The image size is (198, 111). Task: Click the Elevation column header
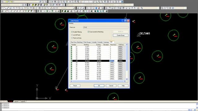pos(106,45)
